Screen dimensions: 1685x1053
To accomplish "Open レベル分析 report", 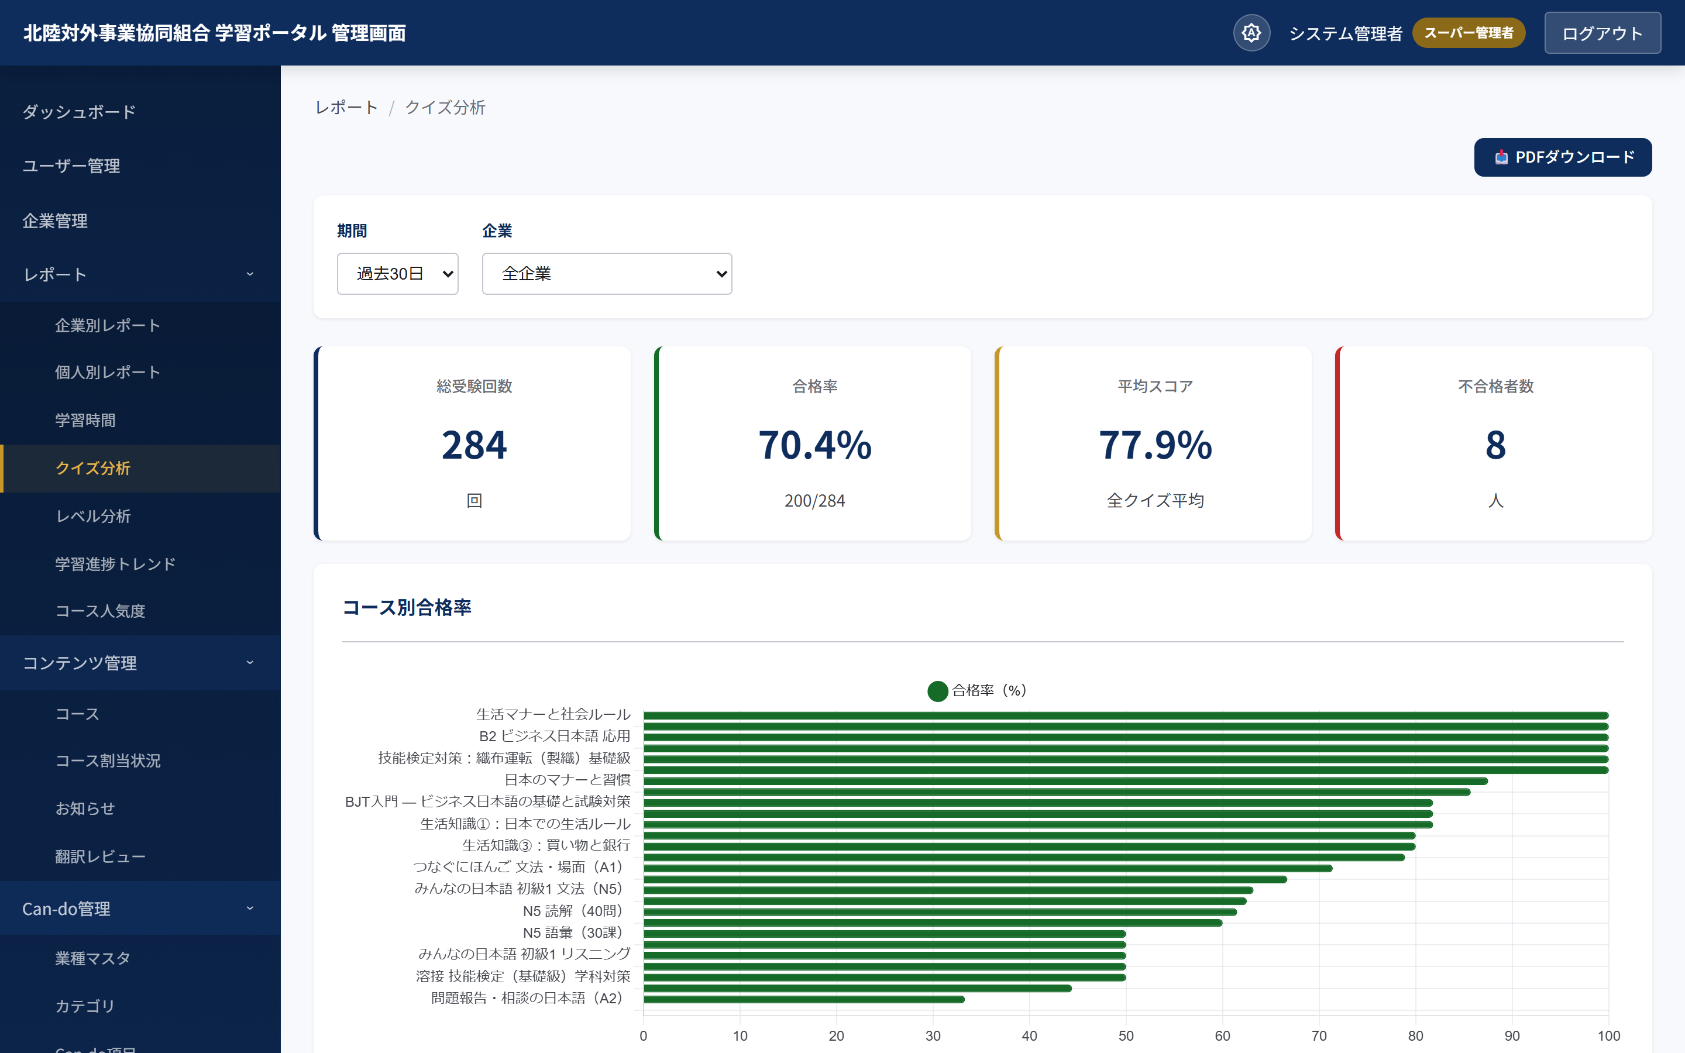I will point(140,516).
